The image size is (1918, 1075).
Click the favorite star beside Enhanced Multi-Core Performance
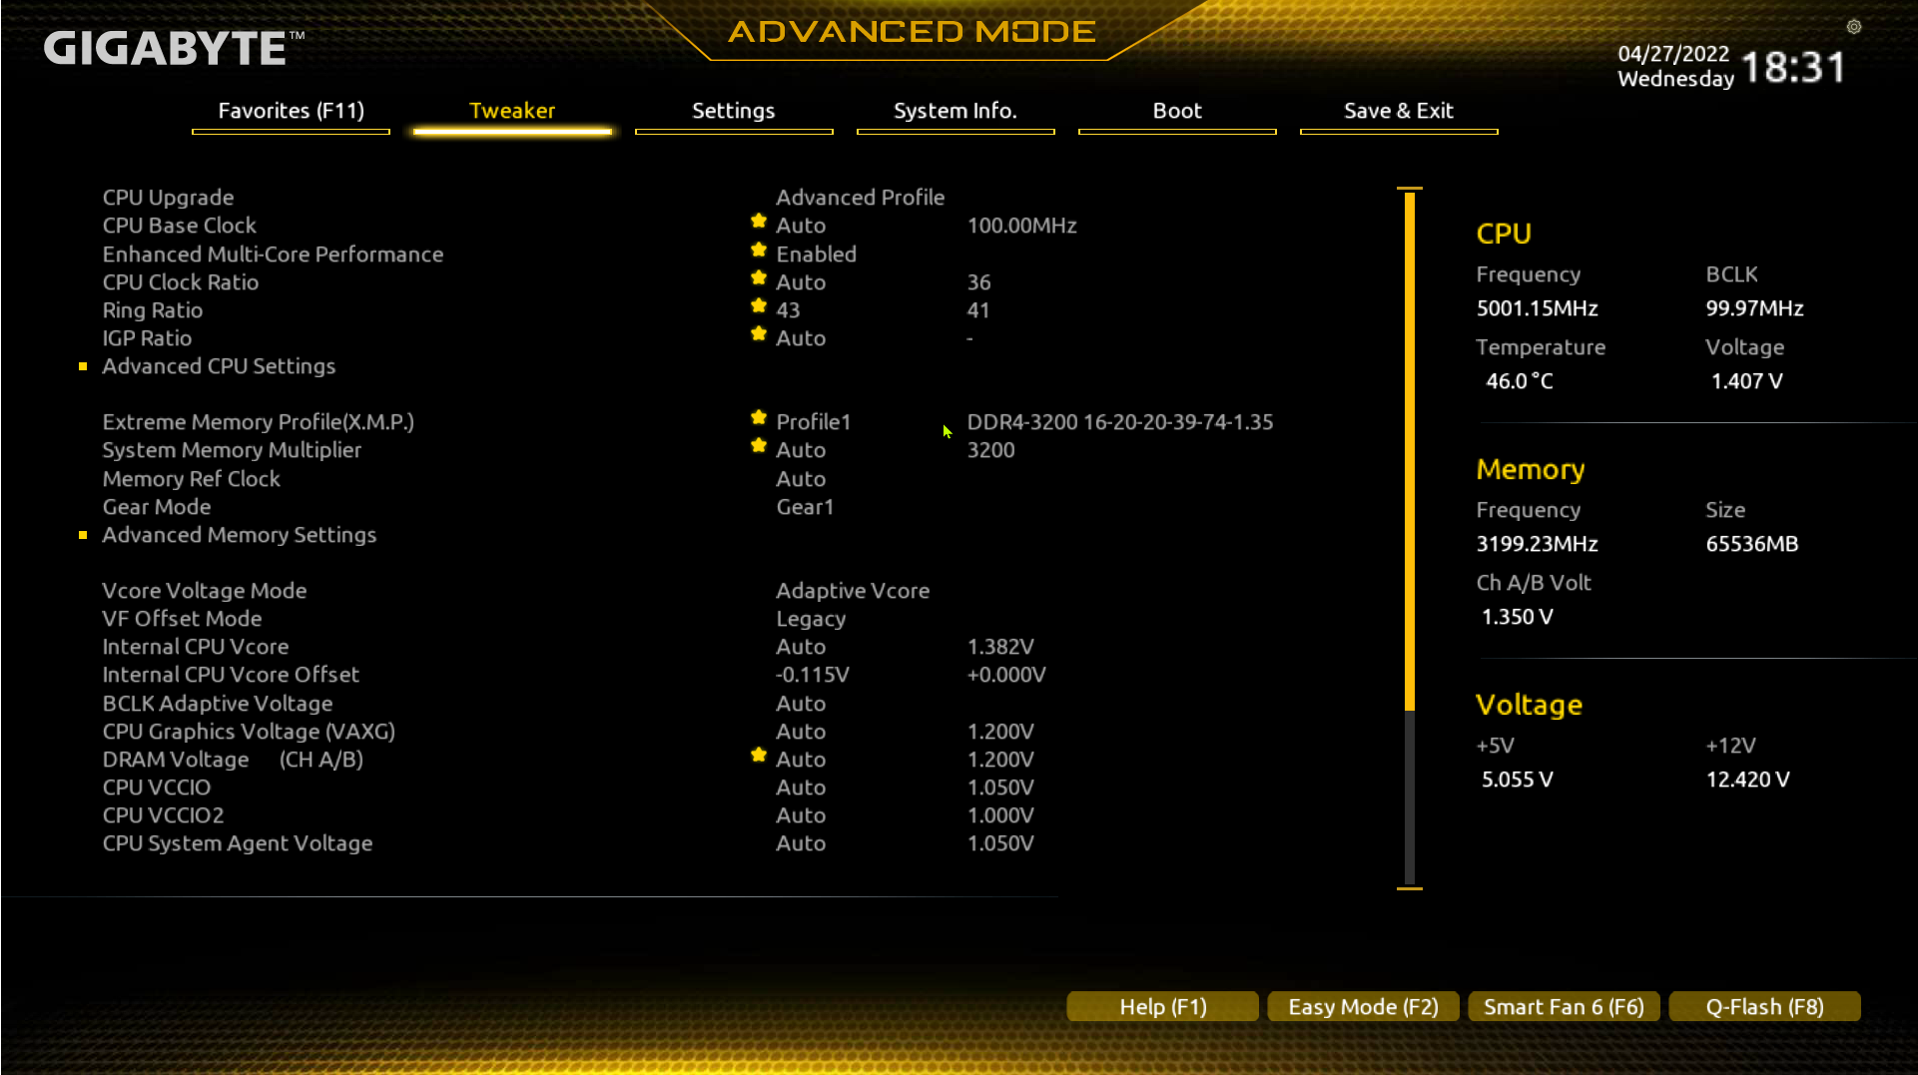759,250
